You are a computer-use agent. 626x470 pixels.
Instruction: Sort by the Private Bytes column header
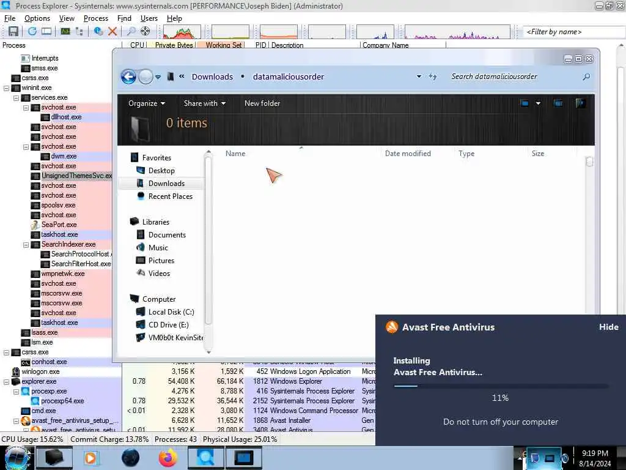click(x=172, y=45)
